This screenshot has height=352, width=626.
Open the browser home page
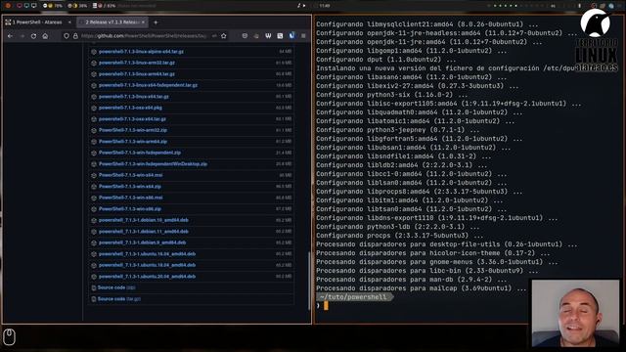pyautogui.click(x=45, y=36)
